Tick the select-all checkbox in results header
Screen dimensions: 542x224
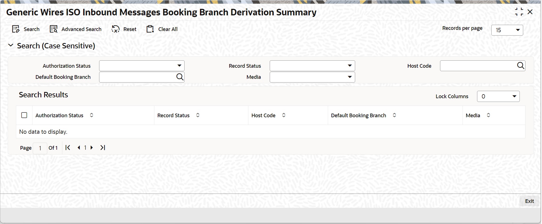24,115
